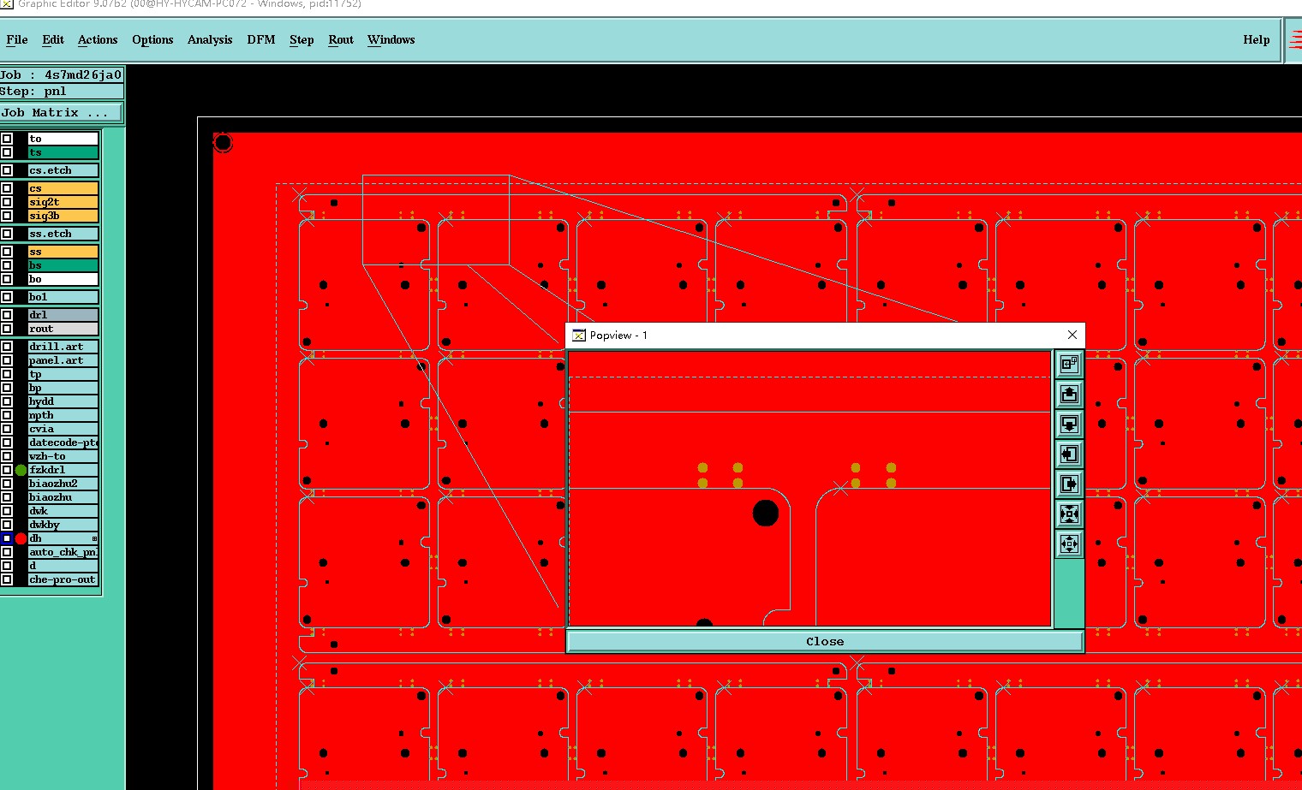Open the Options menu
Viewport: 1302px width, 790px height.
(152, 39)
